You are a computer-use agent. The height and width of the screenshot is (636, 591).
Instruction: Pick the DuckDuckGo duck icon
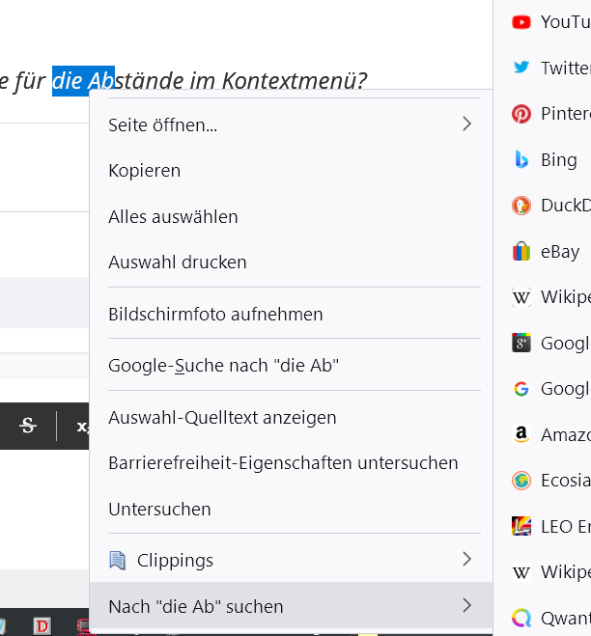[x=521, y=206]
